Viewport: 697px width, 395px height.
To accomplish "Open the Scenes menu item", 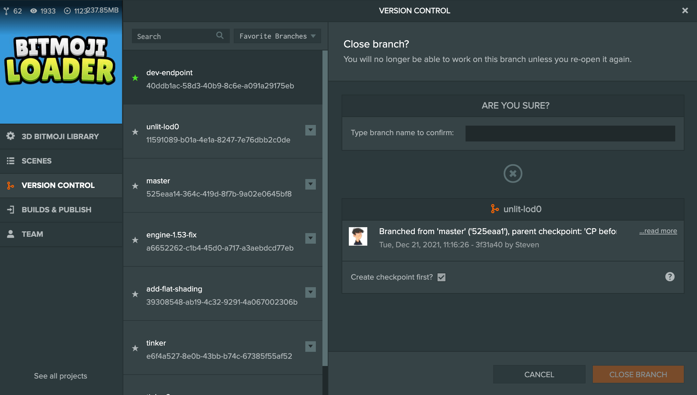I will pyautogui.click(x=36, y=161).
